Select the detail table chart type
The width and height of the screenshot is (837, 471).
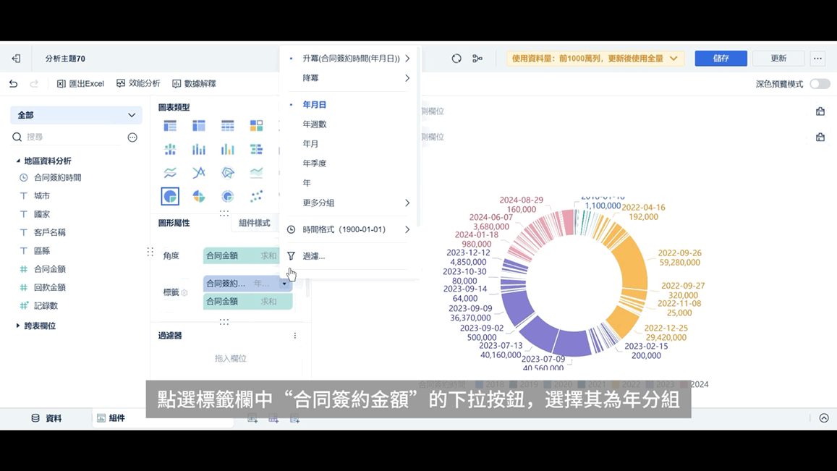click(228, 126)
